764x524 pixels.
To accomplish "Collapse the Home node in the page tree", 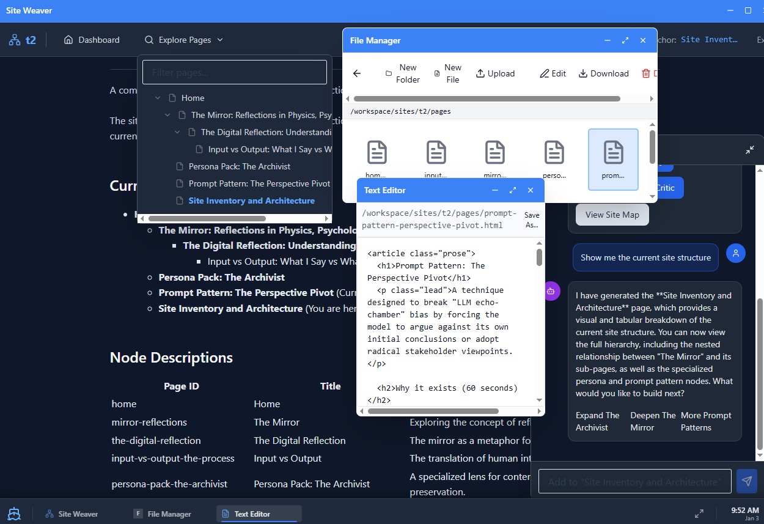I will (158, 97).
